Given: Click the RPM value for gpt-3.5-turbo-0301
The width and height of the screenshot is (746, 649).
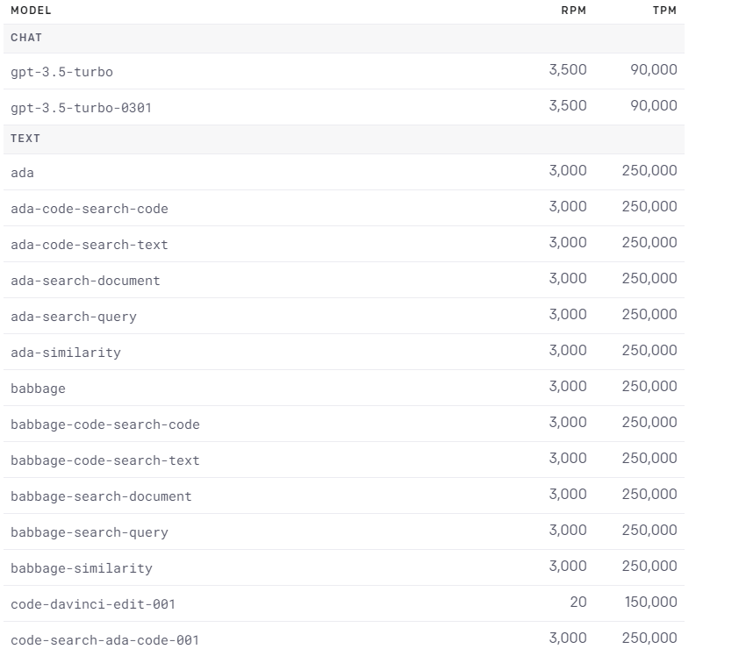Looking at the screenshot, I should click(568, 105).
